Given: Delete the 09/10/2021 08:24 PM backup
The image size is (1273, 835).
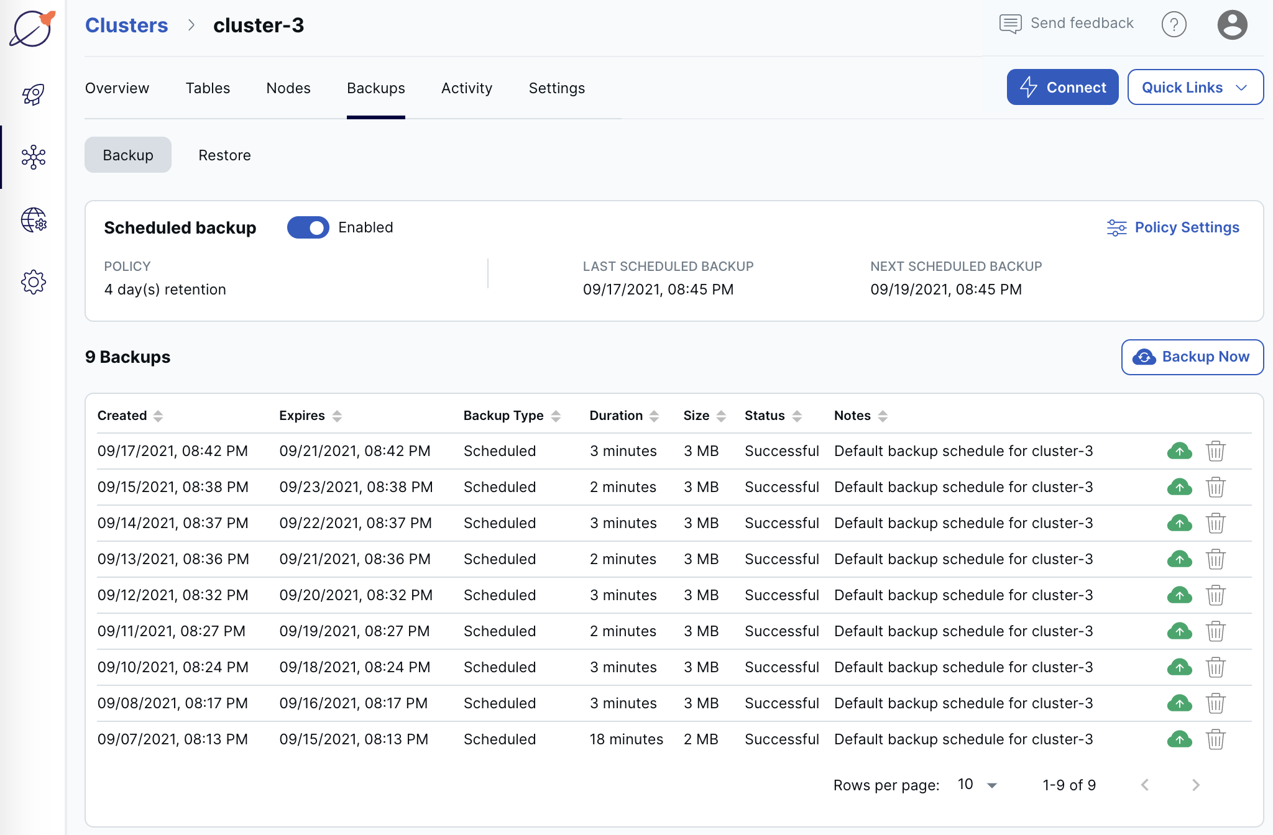Looking at the screenshot, I should (x=1215, y=667).
